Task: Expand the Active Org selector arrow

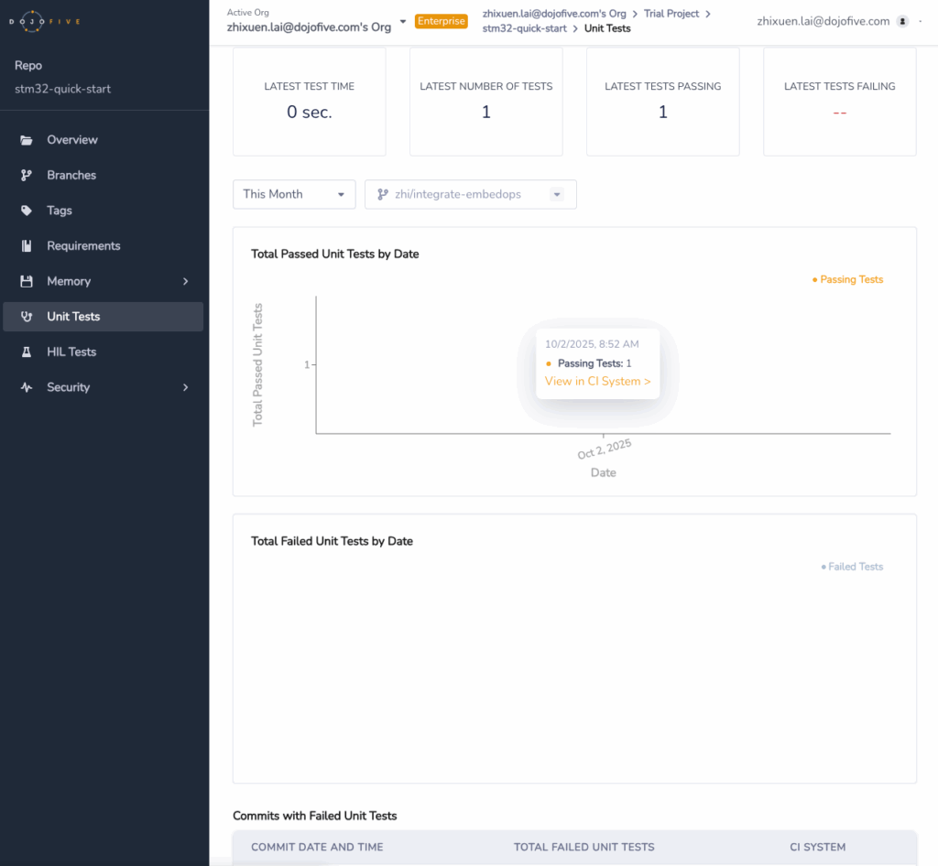Action: [x=403, y=21]
